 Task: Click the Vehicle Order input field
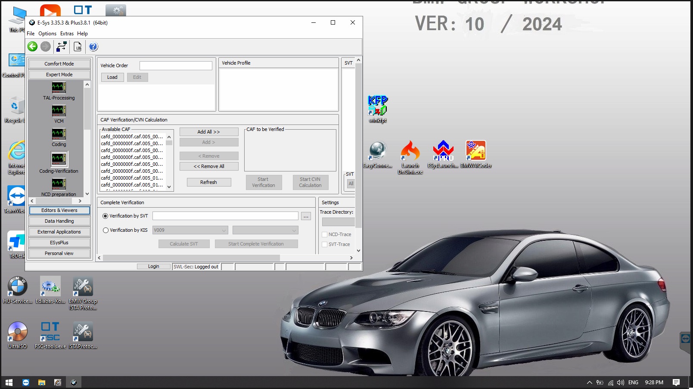tap(176, 65)
